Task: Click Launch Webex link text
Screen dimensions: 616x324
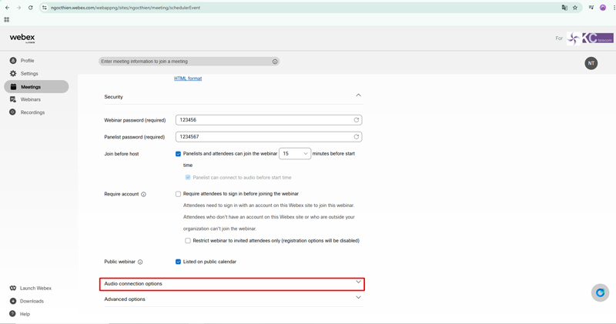Action: [x=35, y=289]
